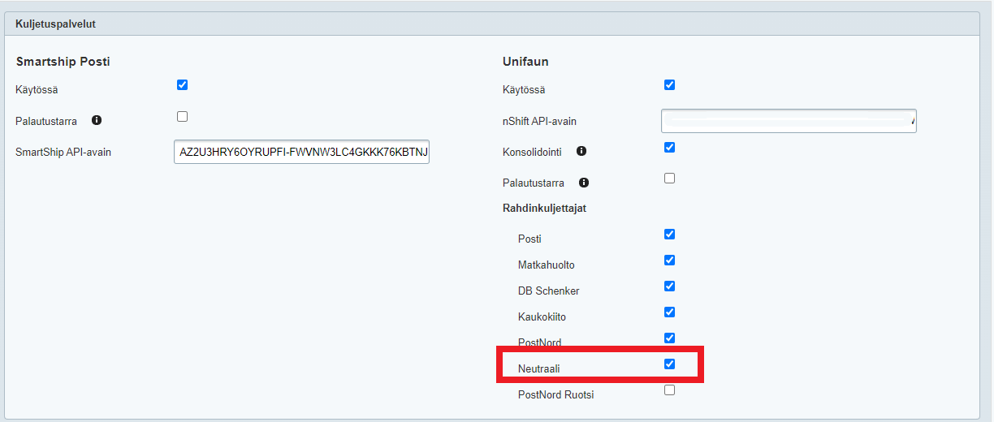Uncheck the PostNord checkbox

[669, 338]
